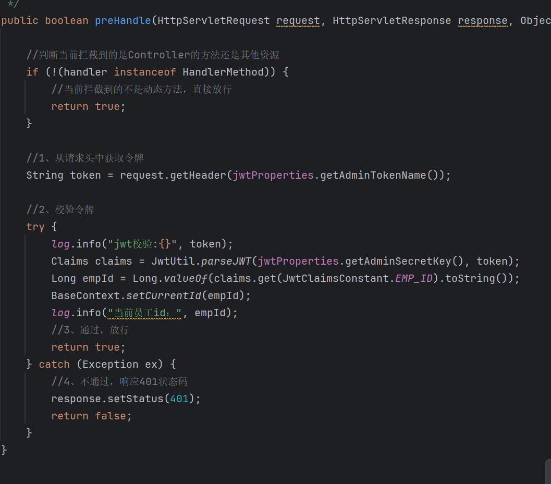Click the 'String token' declaration
This screenshot has width=551, height=484.
pos(63,175)
